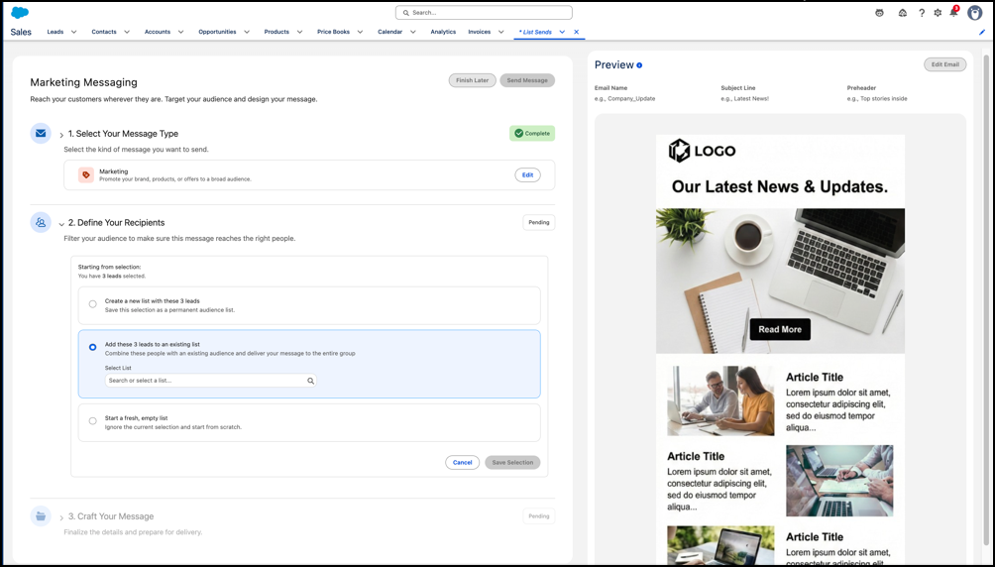Open the Price Books tab dropdown arrow
995x567 pixels.
tap(361, 32)
